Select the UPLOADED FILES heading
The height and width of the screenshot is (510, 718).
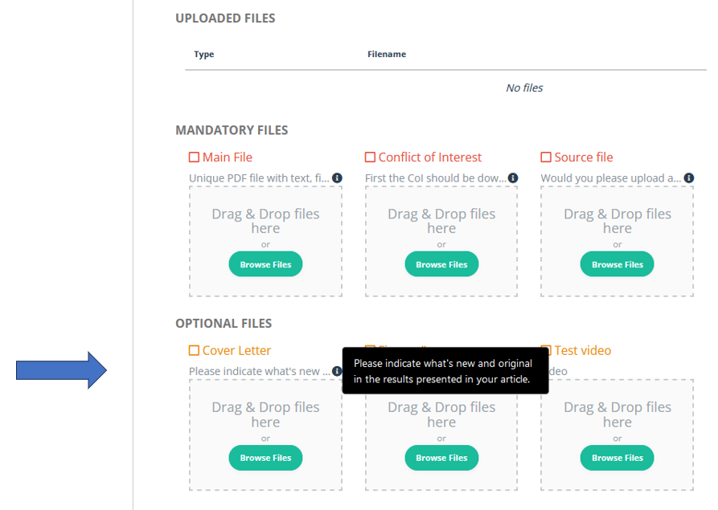[x=225, y=18]
